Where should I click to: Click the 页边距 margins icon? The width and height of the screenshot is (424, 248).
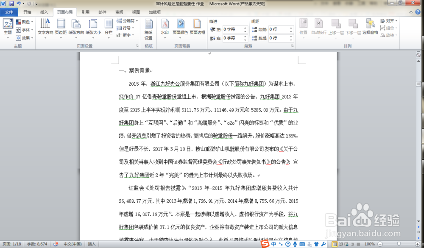(61, 24)
